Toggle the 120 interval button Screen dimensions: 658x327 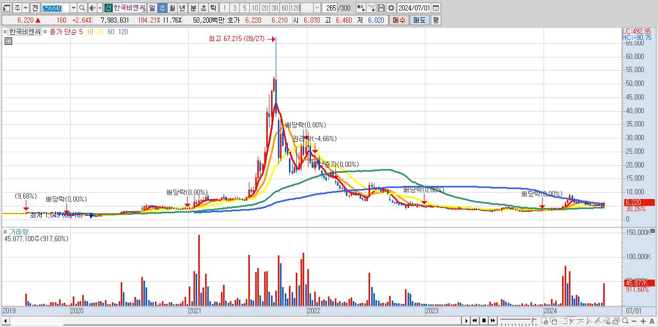click(295, 8)
